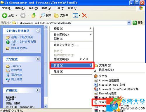This screenshot has width=146, height=112.
Task: Click the share folder icon
Action: (8, 48)
